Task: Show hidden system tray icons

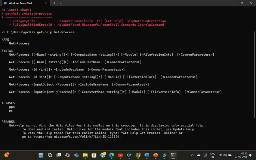Action: click(x=192, y=155)
